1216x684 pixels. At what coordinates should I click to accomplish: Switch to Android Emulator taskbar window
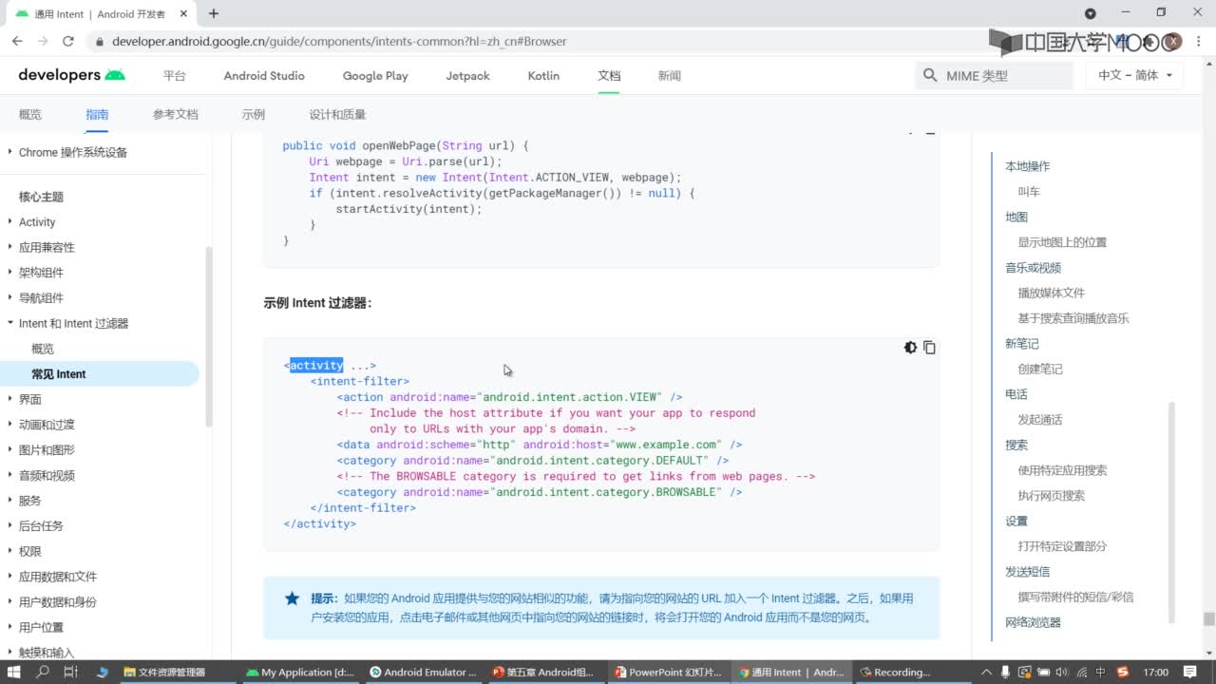(425, 672)
